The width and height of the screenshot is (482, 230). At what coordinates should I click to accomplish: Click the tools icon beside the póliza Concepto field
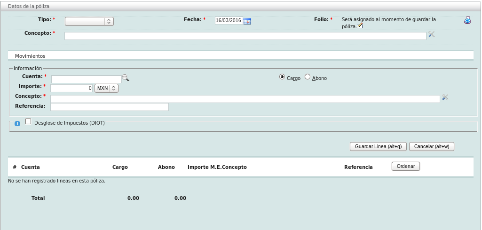tap(431, 34)
